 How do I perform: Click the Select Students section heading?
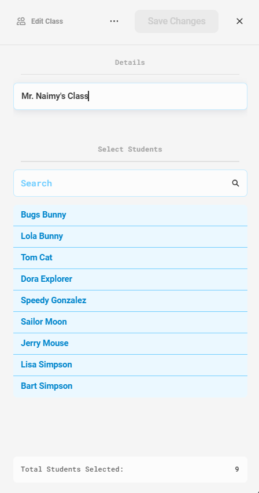(x=130, y=149)
